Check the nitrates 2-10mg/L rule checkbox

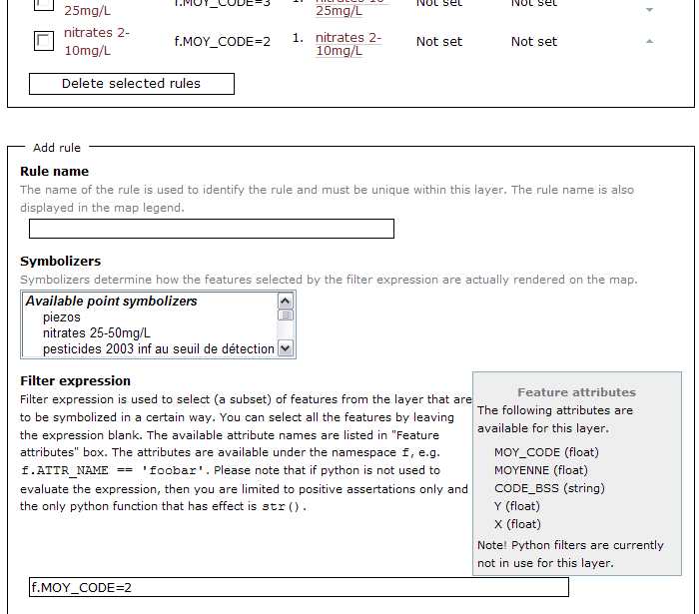(x=44, y=41)
